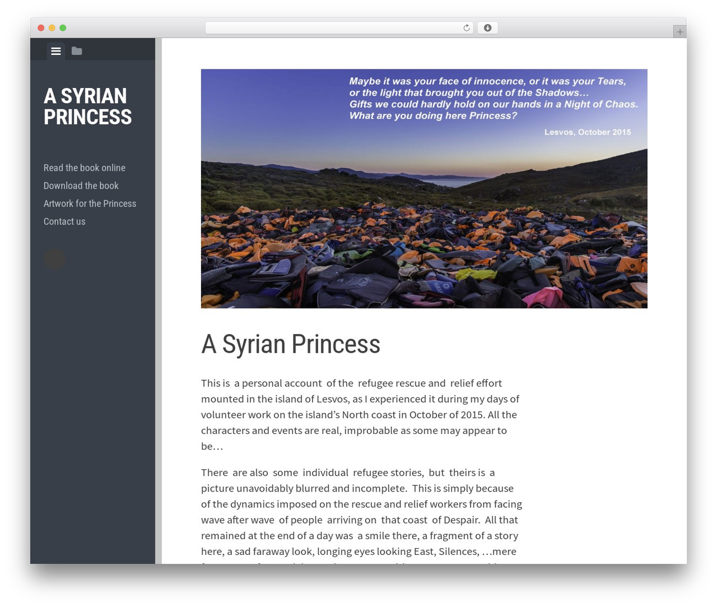Select the 'Contact us' menu item

pyautogui.click(x=64, y=222)
